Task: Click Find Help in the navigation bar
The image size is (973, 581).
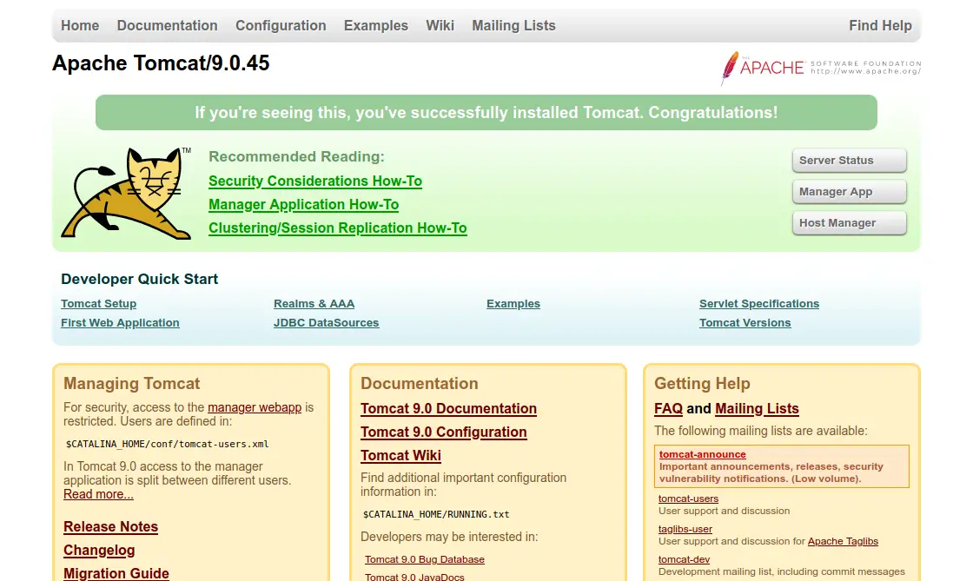Action: coord(880,25)
